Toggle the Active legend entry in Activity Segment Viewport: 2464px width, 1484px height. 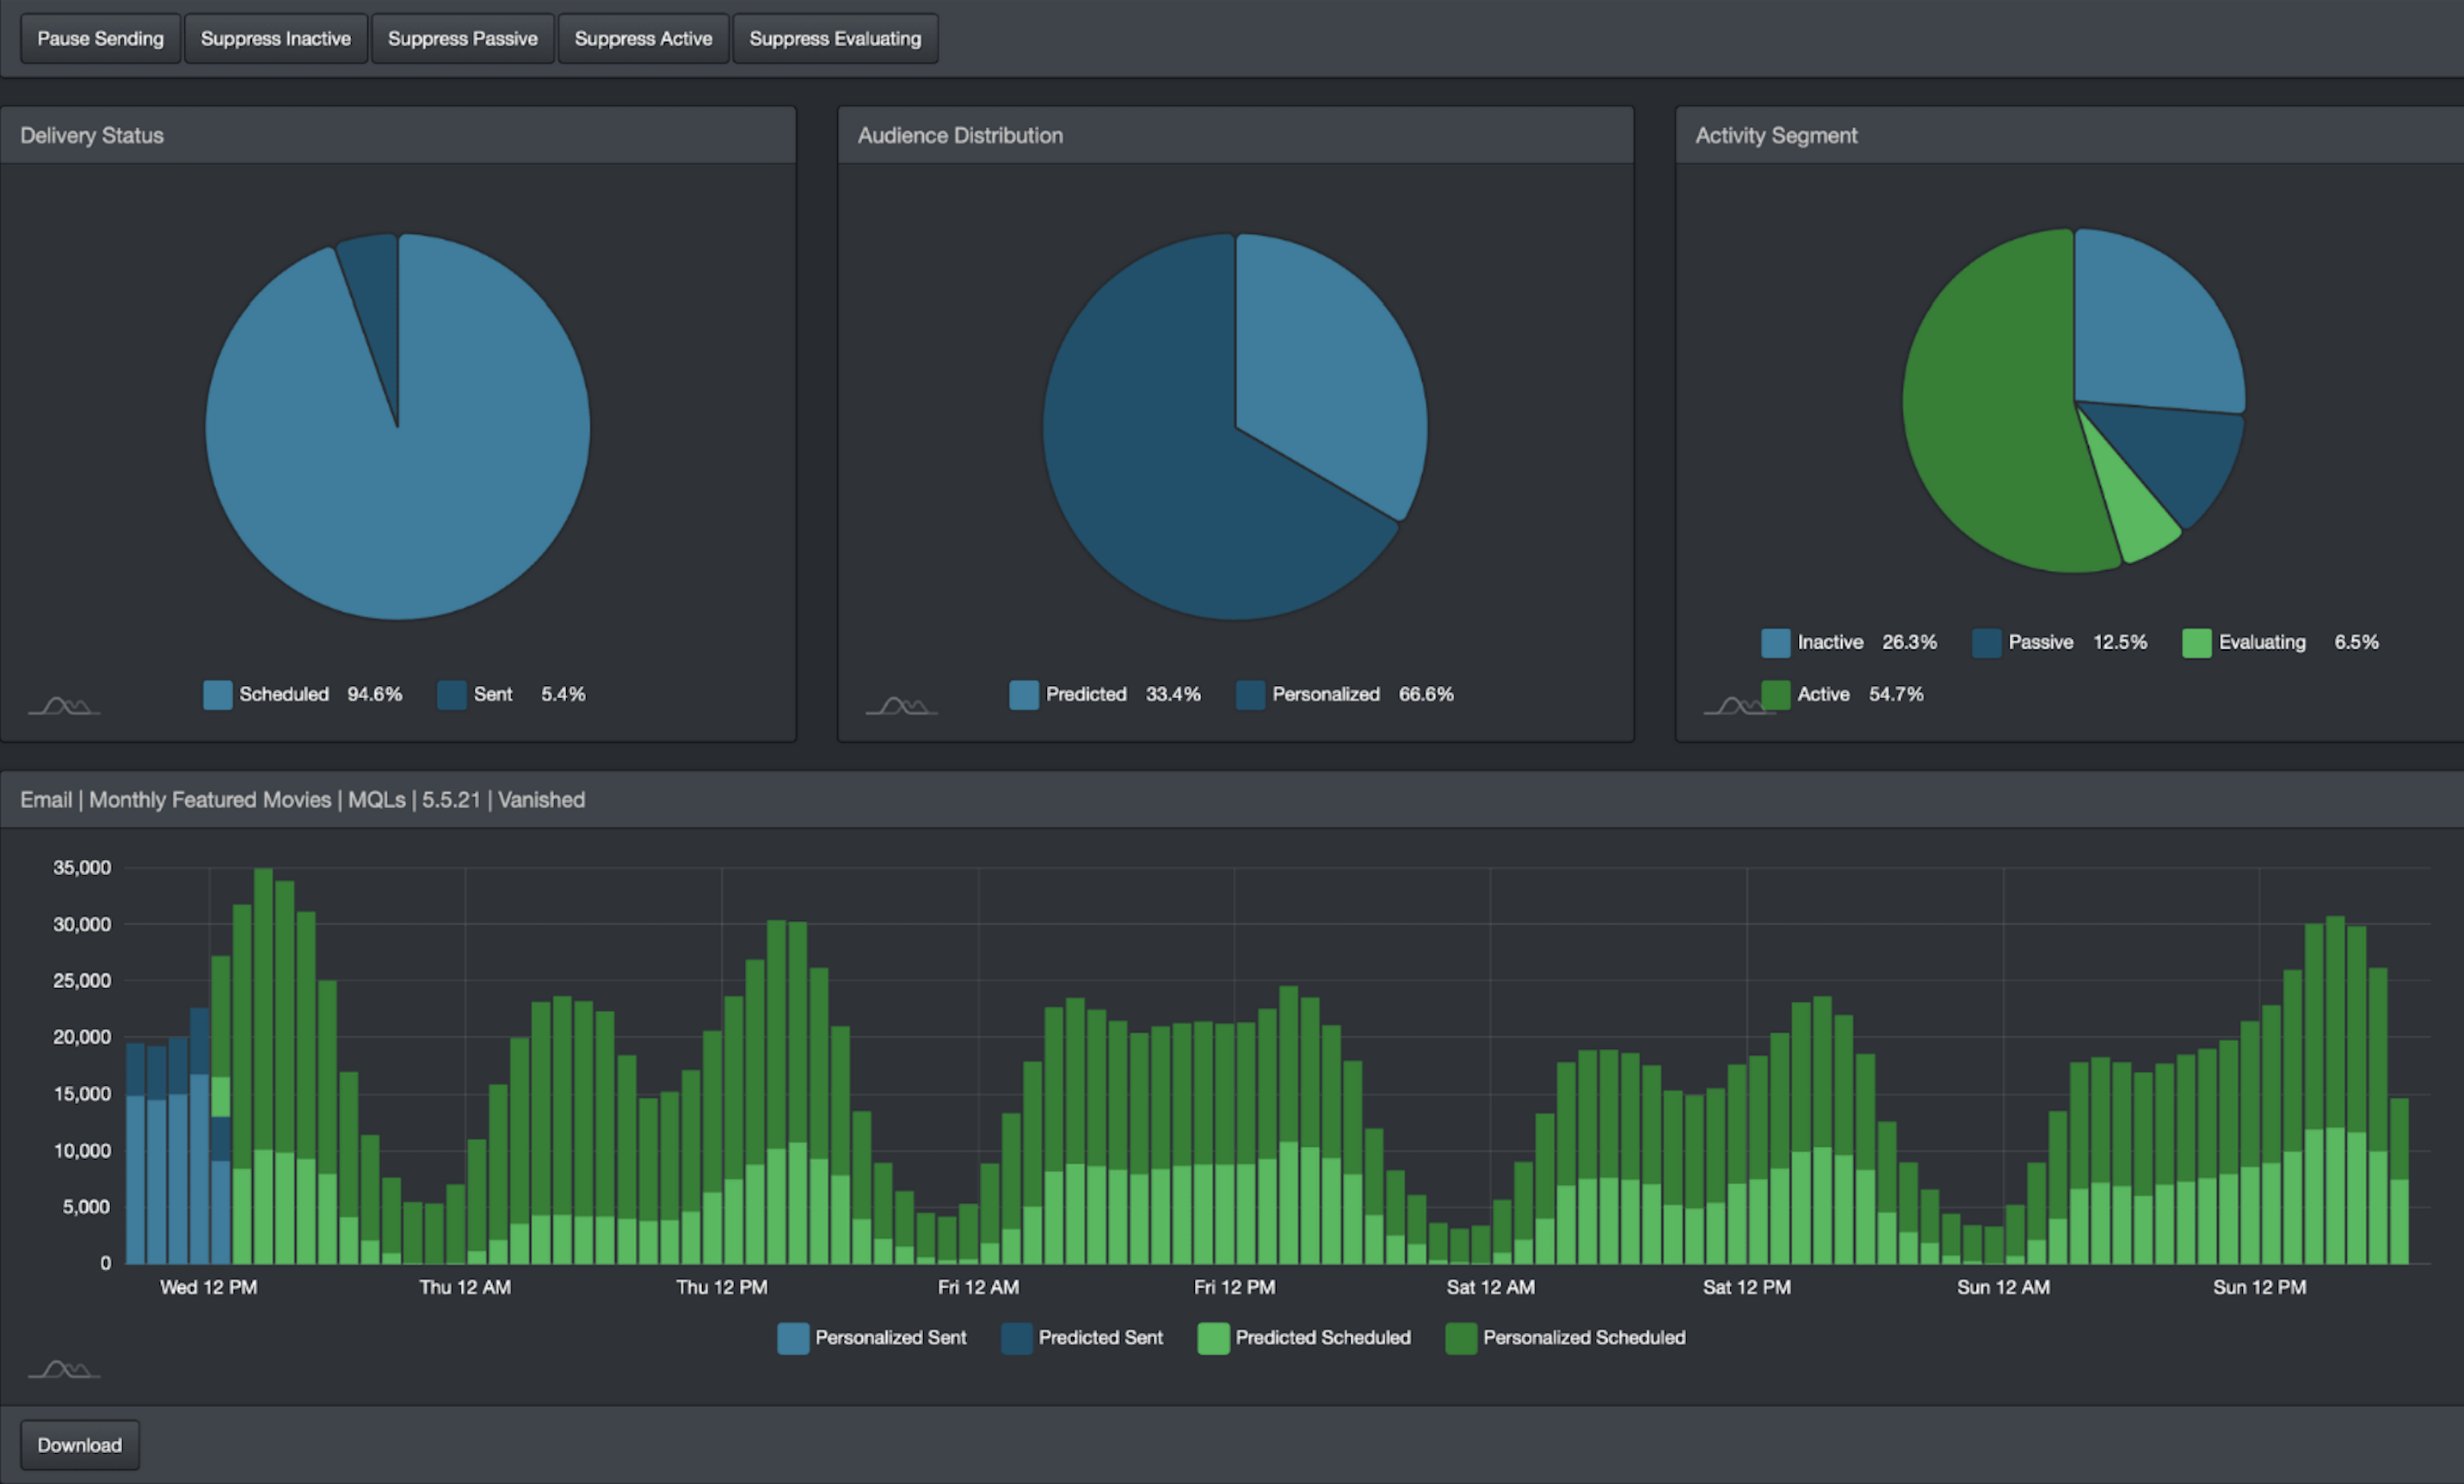click(x=1822, y=695)
